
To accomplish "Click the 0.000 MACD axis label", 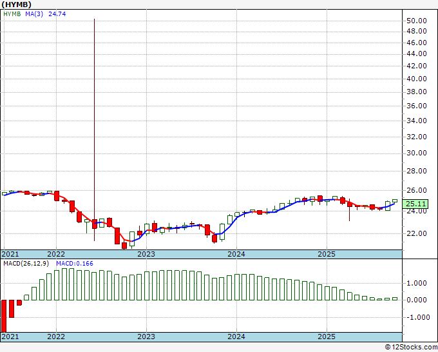I will click(417, 300).
